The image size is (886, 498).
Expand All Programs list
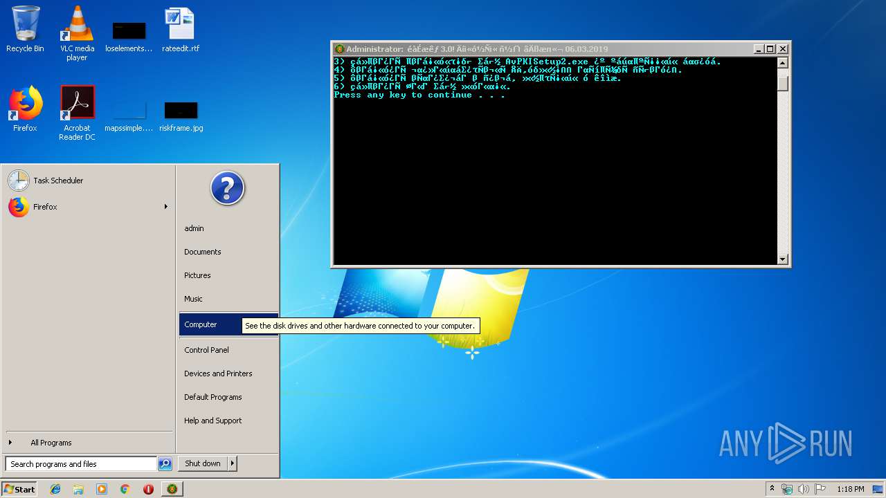(x=88, y=443)
